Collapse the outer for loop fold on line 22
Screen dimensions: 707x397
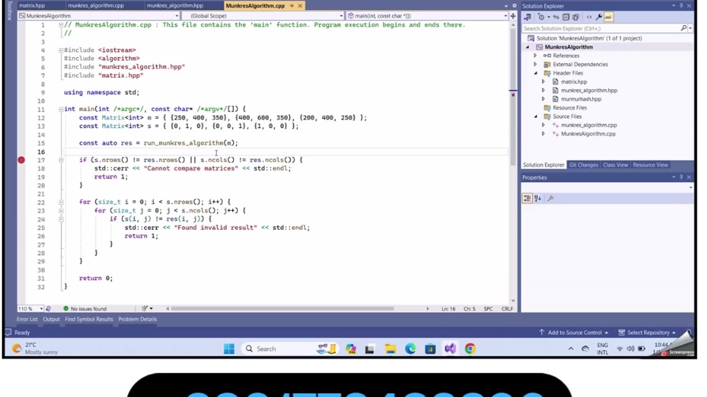(61, 202)
